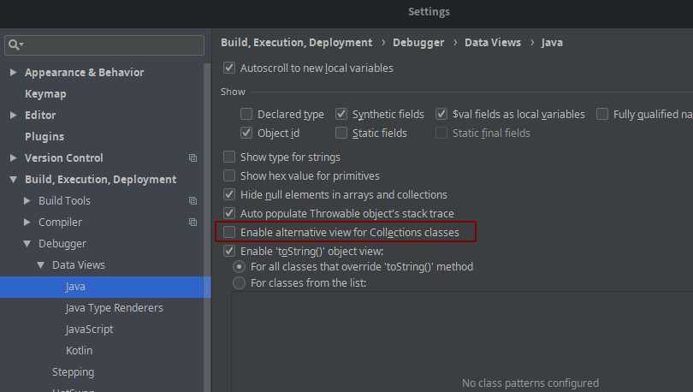This screenshot has height=392, width=693.
Task: Select Kotlin under Data Views
Action: tap(79, 351)
